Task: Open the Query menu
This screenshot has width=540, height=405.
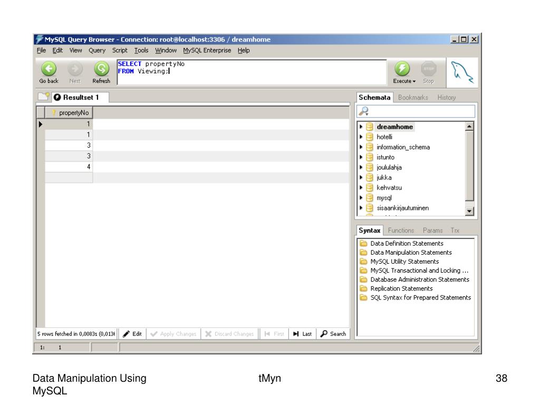Action: 97,50
